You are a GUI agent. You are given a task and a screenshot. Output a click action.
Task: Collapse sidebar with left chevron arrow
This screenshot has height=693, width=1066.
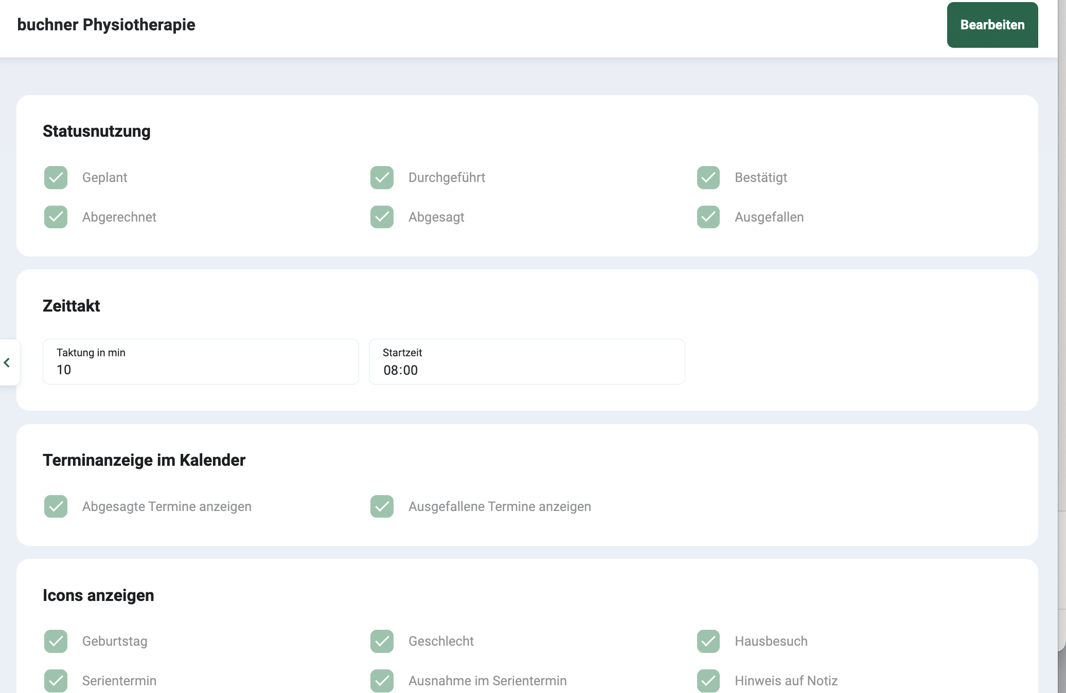[x=7, y=362]
